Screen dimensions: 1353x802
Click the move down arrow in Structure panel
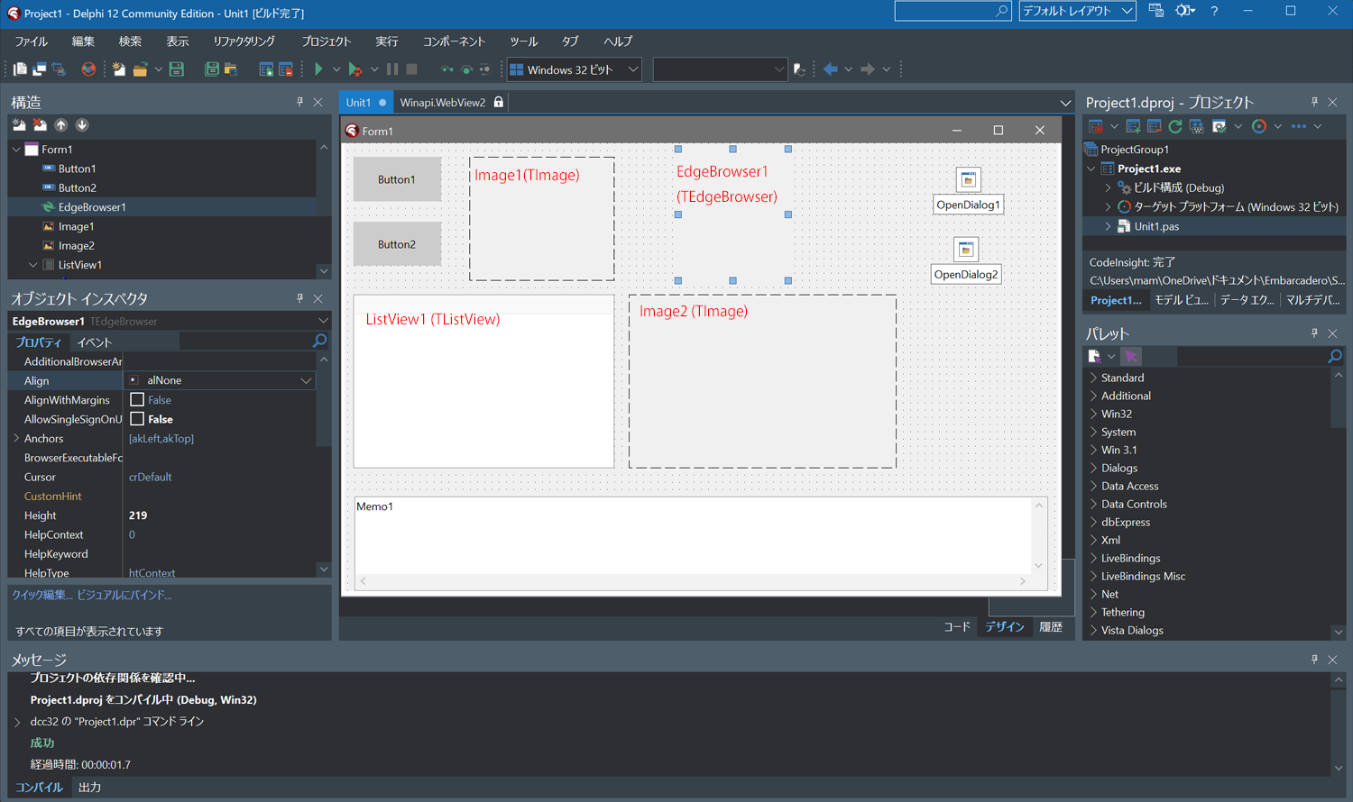(82, 125)
